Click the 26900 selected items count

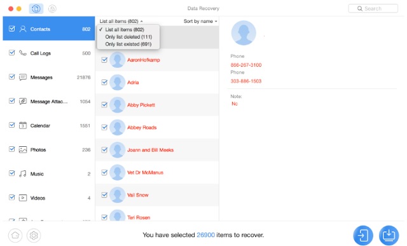tap(205, 235)
